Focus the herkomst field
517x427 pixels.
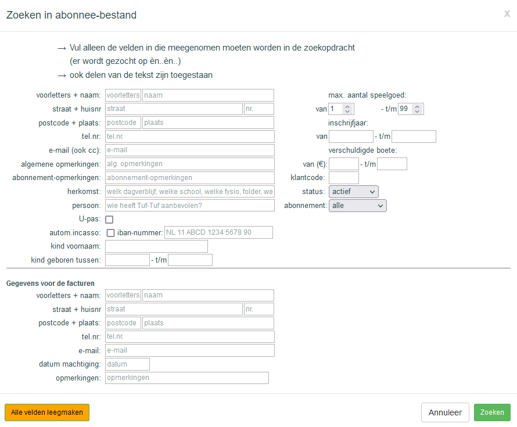tap(190, 192)
